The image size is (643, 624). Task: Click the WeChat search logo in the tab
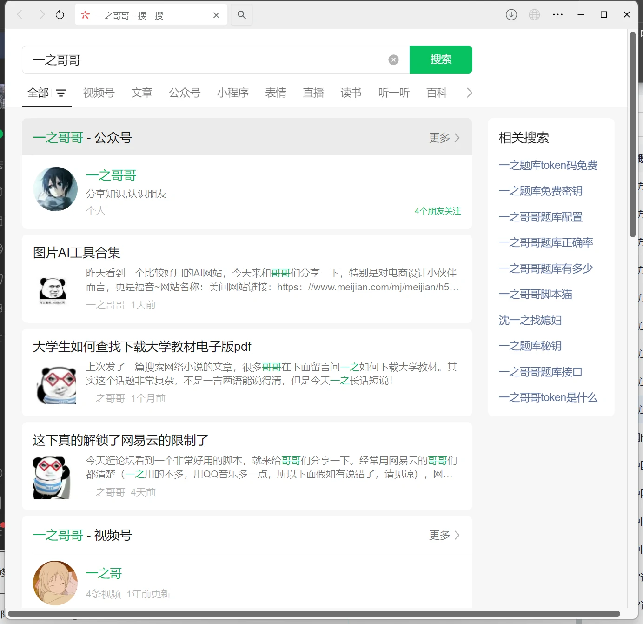point(85,14)
